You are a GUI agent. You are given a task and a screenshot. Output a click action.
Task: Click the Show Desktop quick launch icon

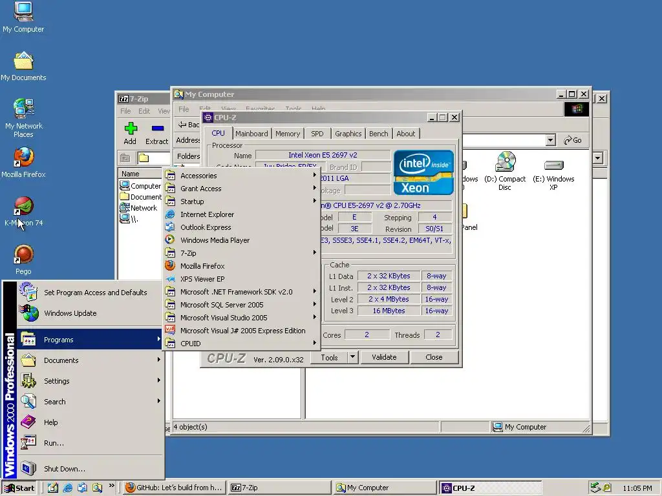(x=53, y=488)
